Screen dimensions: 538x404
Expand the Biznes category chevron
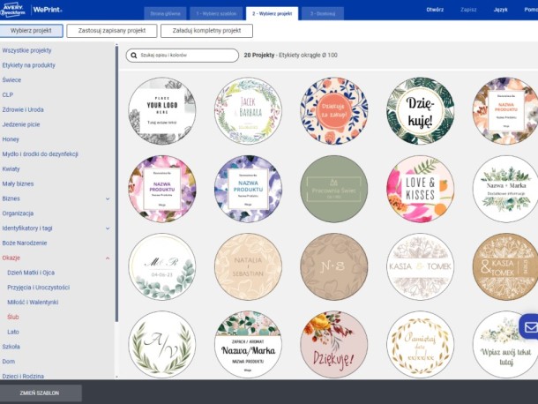tap(108, 198)
